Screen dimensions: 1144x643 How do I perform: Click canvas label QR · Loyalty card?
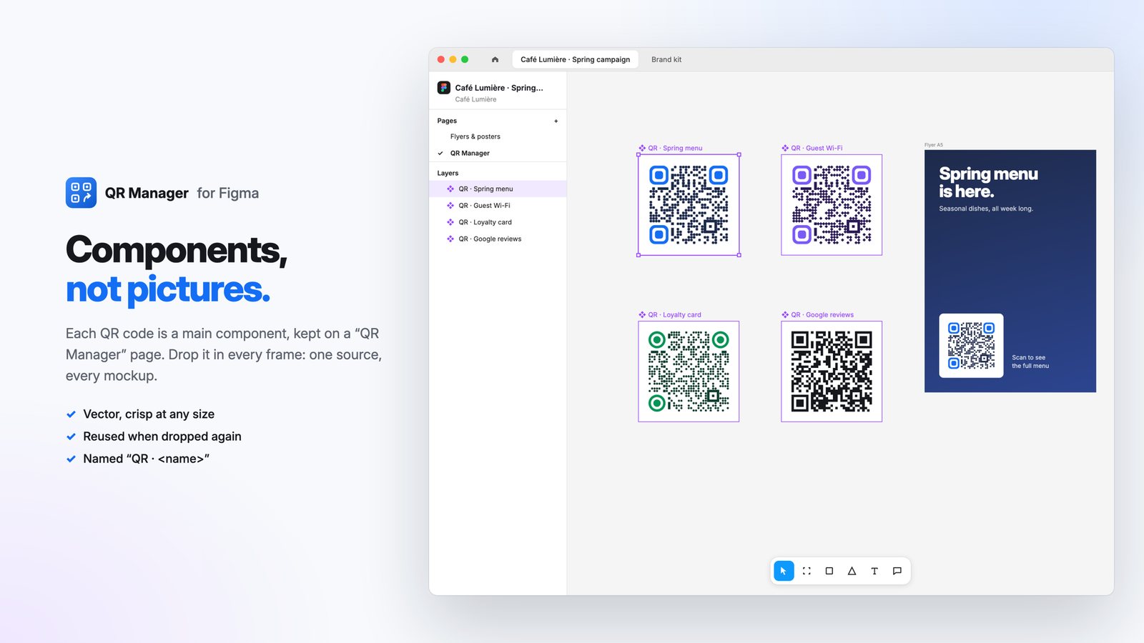670,315
